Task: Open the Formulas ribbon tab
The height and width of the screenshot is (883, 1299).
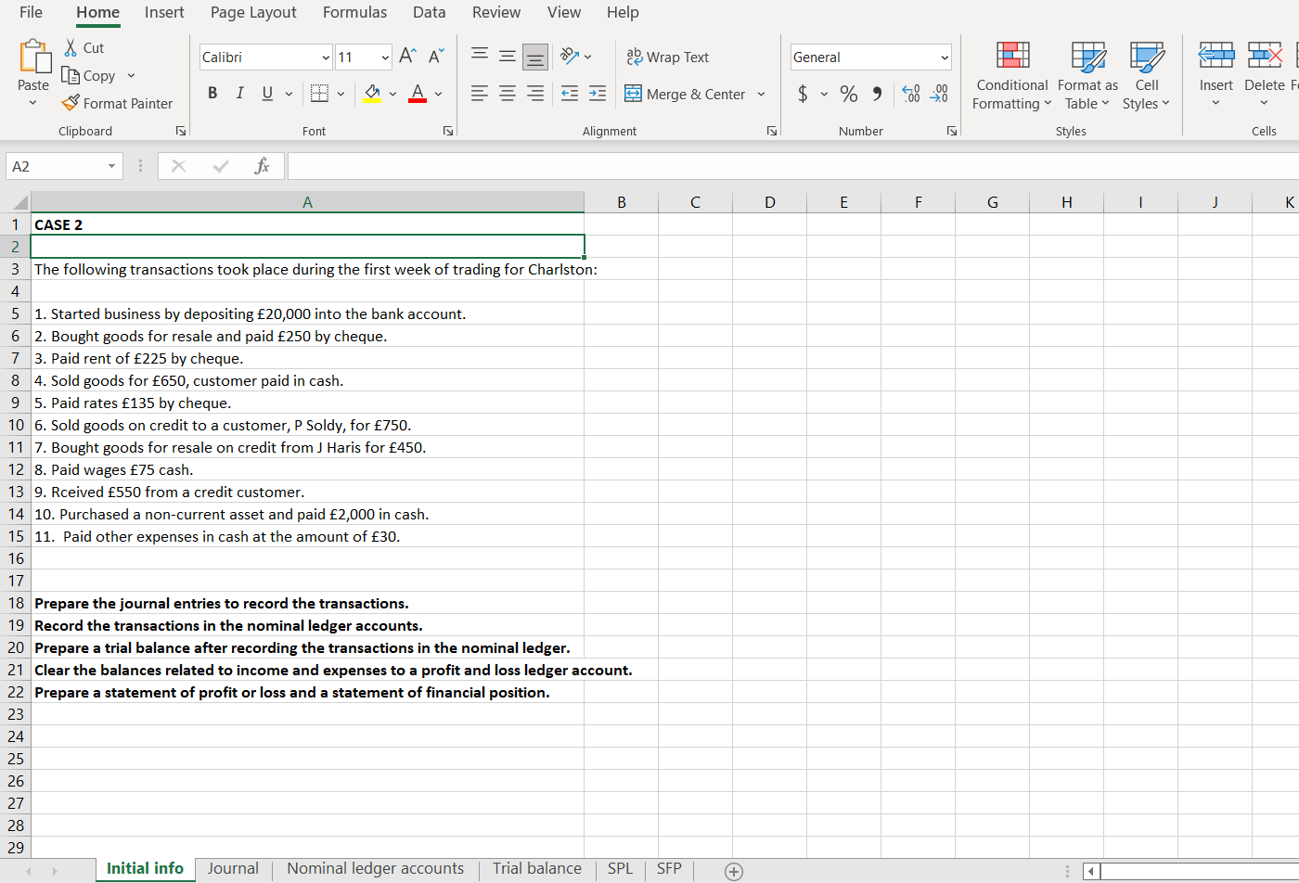Action: tap(354, 12)
